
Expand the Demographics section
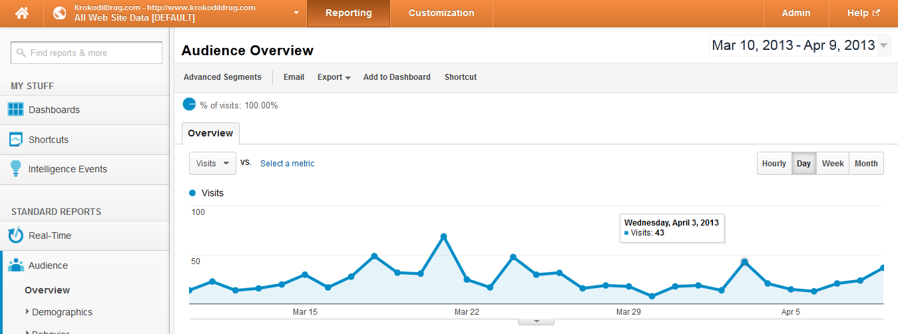(27, 312)
